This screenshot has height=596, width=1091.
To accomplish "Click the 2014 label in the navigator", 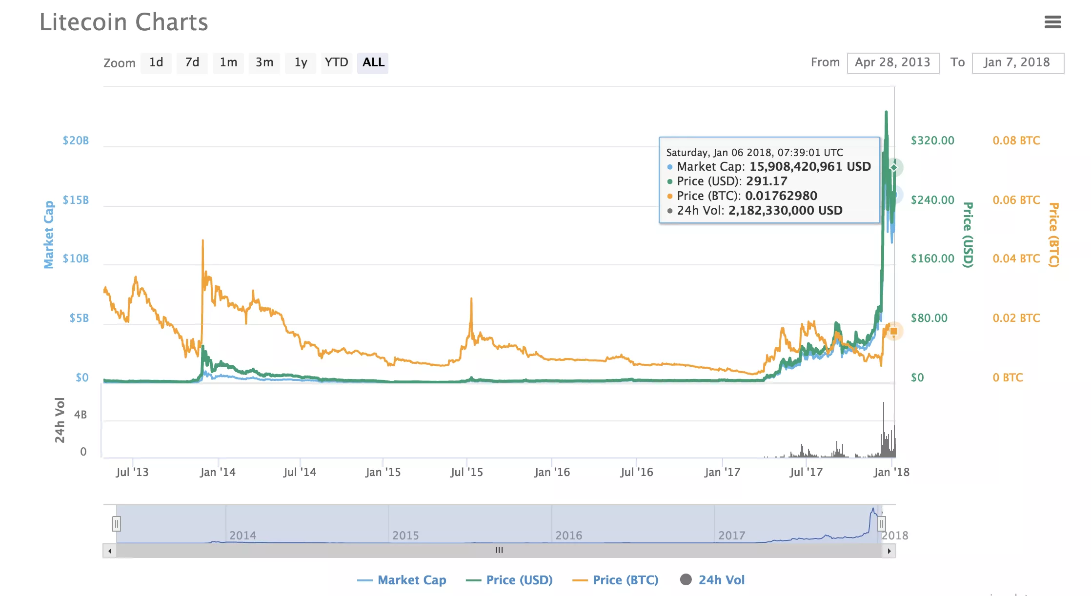I will pos(242,536).
